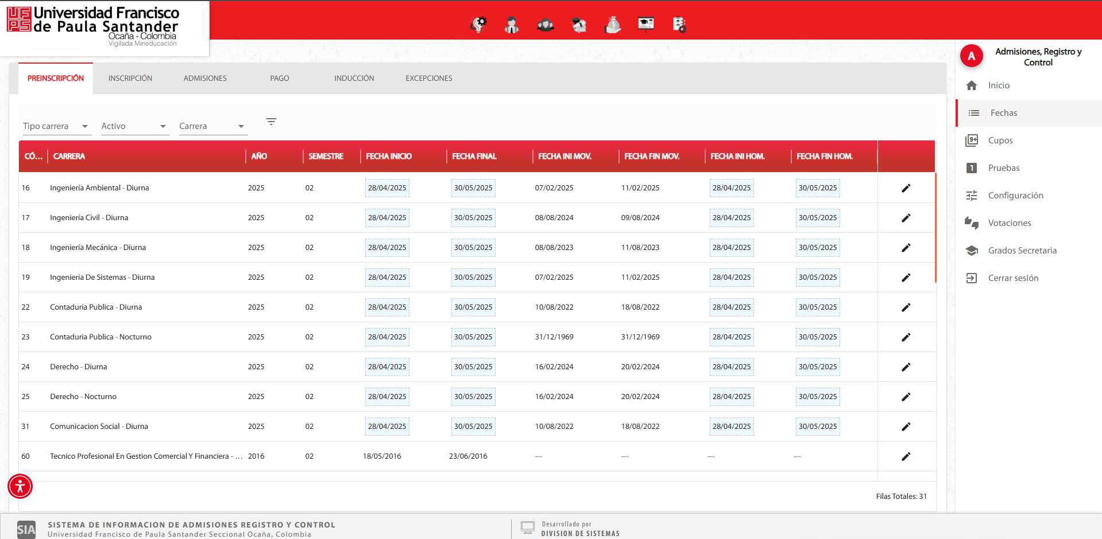Open the Activo dropdown filter
The image size is (1102, 539).
[134, 126]
